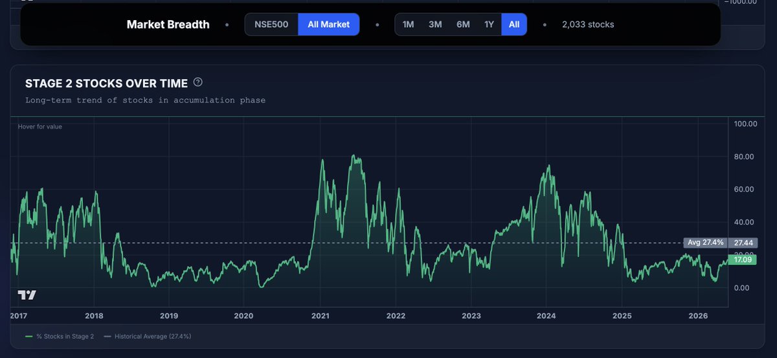Select the All Market filter
Viewport: 777px width, 358px height.
pos(329,25)
